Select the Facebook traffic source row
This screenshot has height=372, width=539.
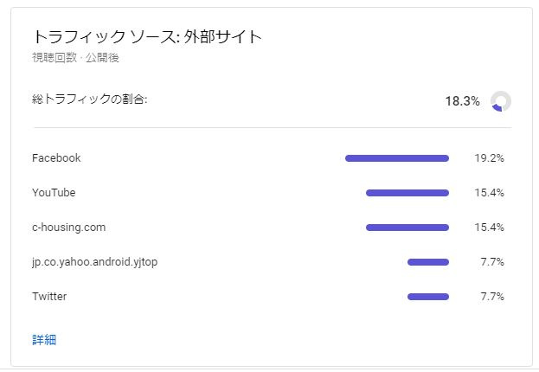(268, 158)
